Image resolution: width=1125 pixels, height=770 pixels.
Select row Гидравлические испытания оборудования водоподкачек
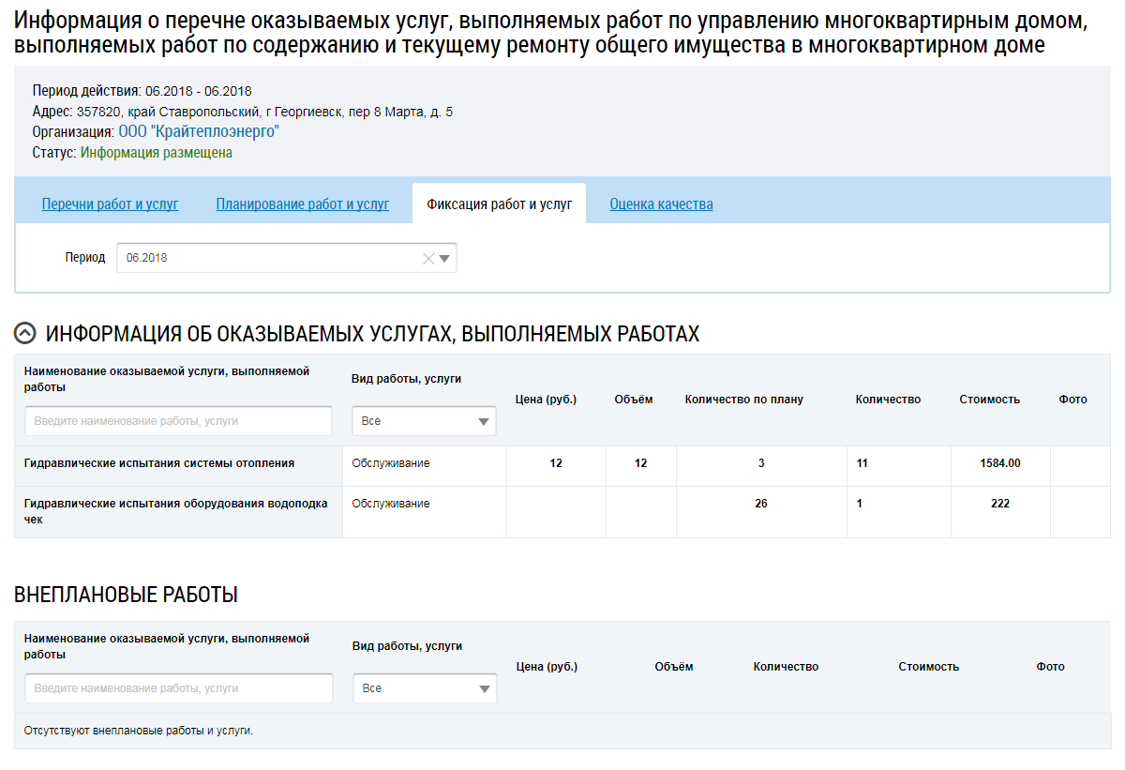(x=176, y=510)
